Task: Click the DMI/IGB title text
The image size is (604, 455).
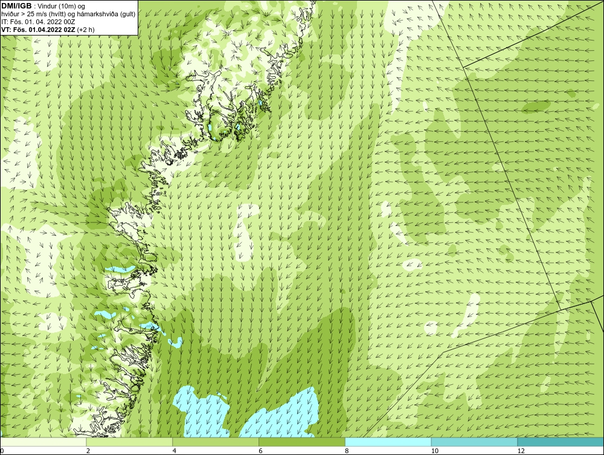Action: click(x=16, y=6)
